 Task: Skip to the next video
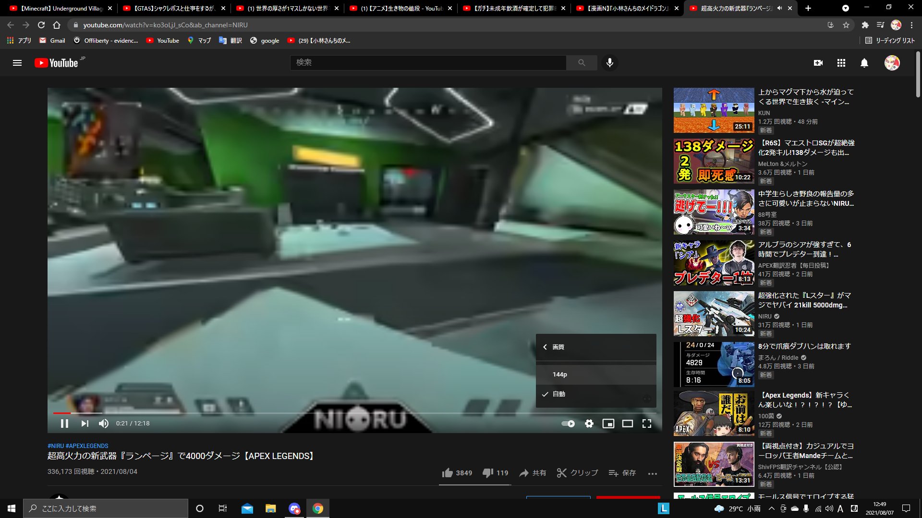tap(85, 424)
